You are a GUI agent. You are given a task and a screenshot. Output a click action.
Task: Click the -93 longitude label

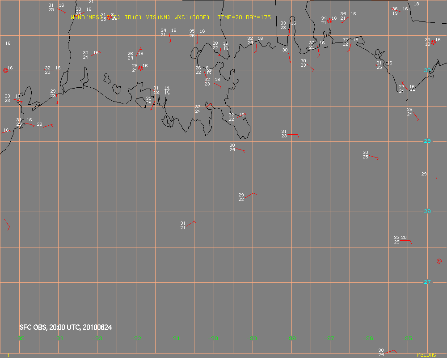pyautogui.click(x=97, y=338)
